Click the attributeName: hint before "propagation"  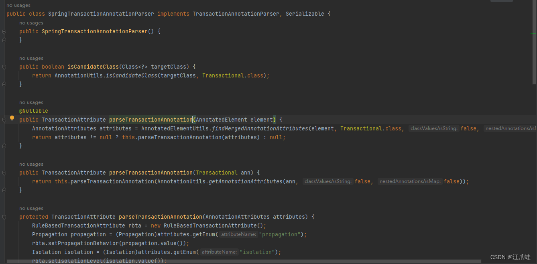[238, 234]
